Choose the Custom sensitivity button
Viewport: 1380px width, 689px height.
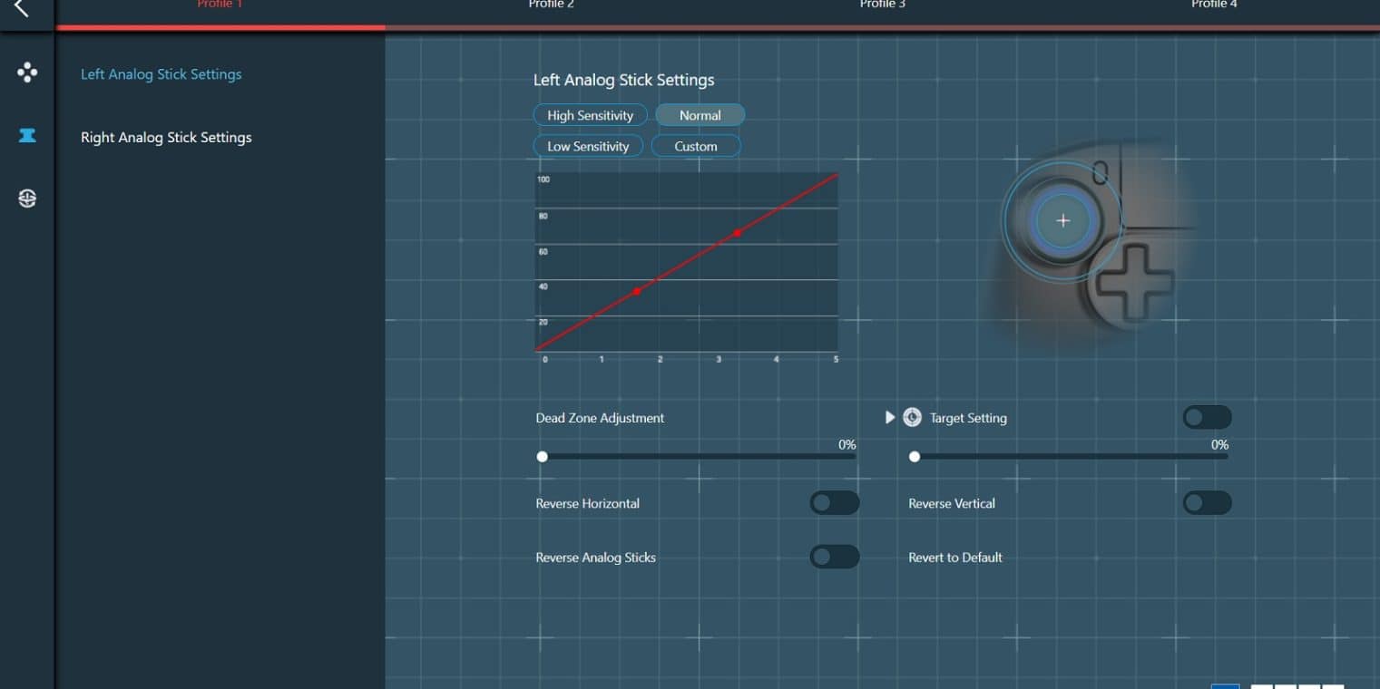pyautogui.click(x=696, y=146)
